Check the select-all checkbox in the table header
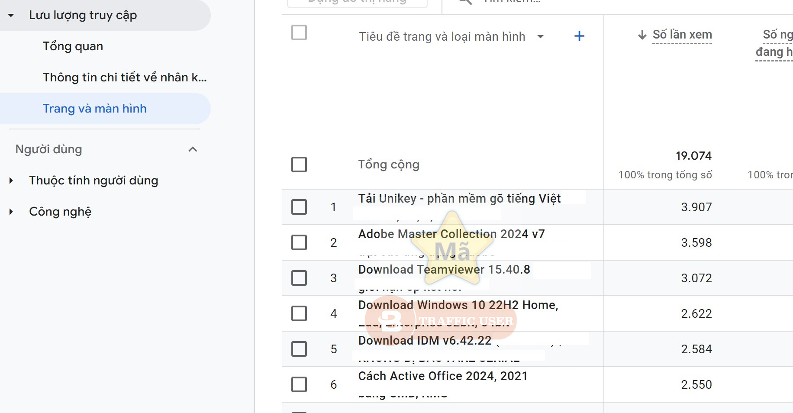Screen dimensions: 793x413 pos(299,32)
